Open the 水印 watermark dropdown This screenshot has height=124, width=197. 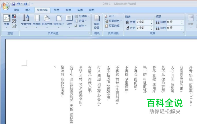tap(111, 16)
